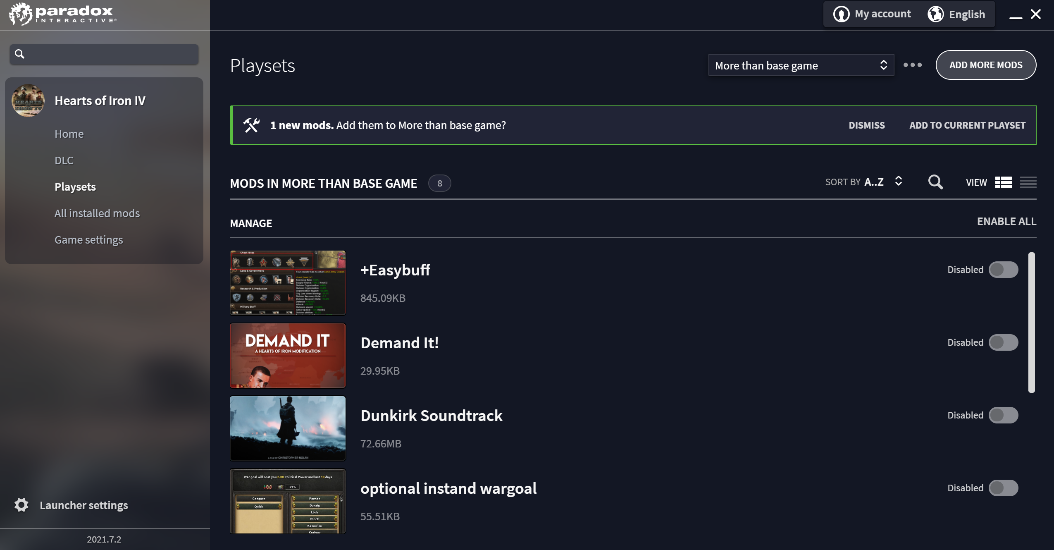Viewport: 1054px width, 550px height.
Task: Open the Dunkirk Soundtrack mod thumbnail
Action: pyautogui.click(x=288, y=428)
